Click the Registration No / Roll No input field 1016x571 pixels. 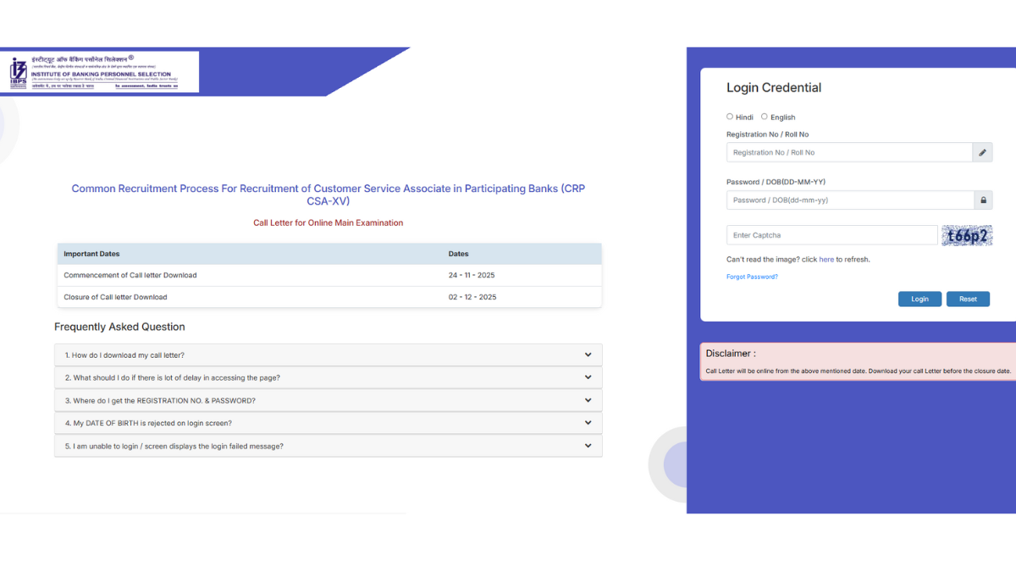(847, 152)
